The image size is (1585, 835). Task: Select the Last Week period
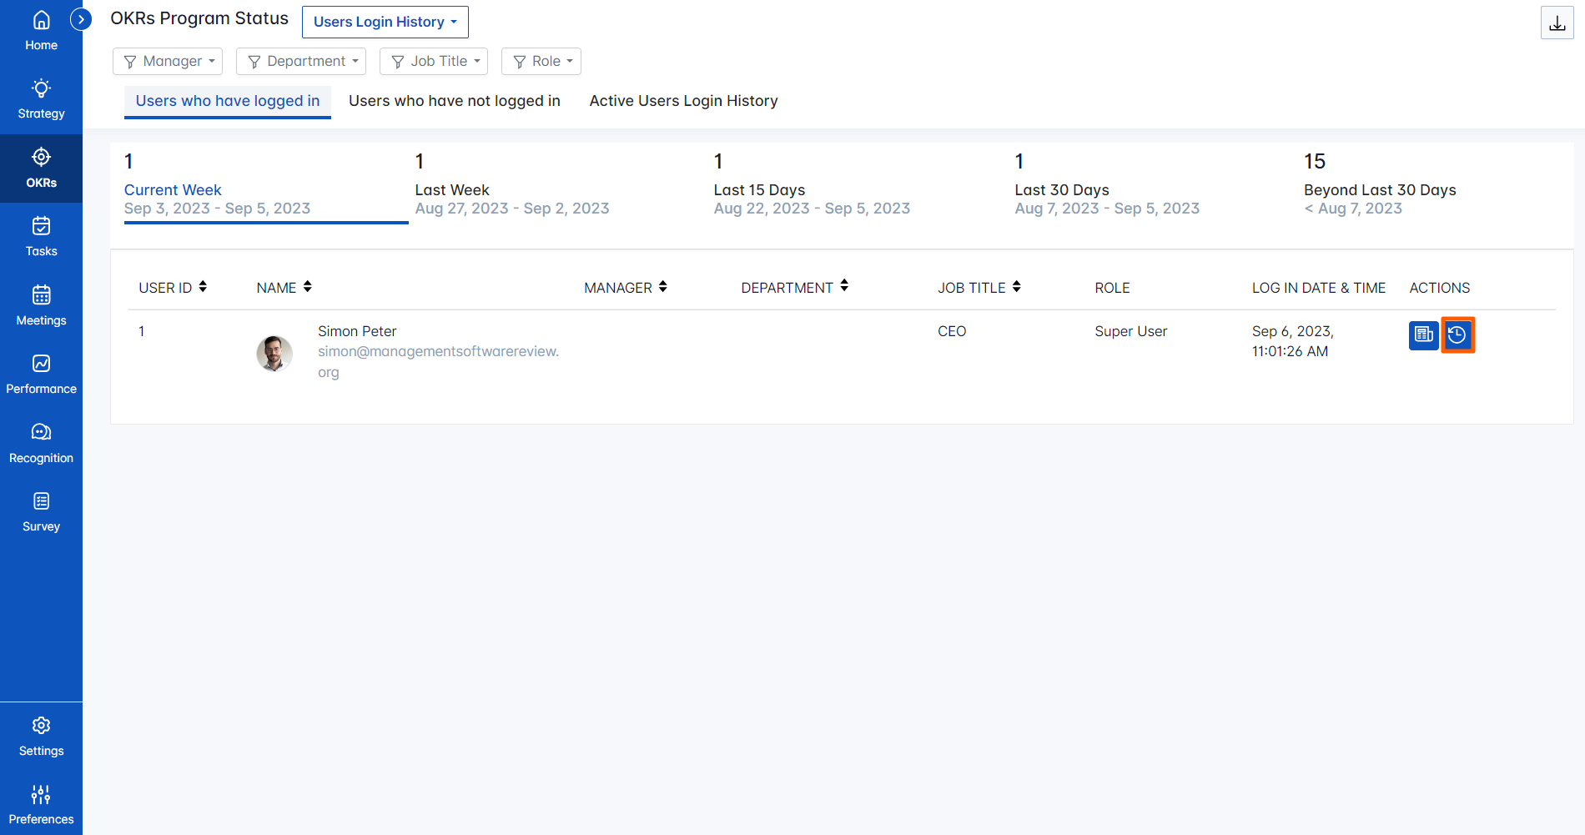tap(512, 184)
